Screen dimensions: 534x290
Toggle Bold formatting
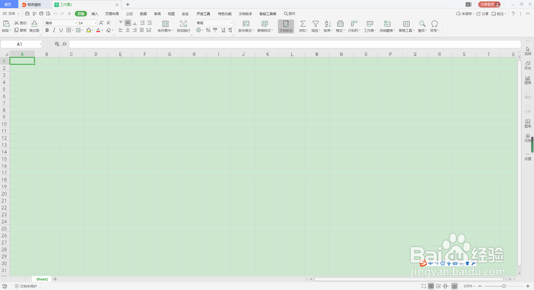click(x=47, y=30)
